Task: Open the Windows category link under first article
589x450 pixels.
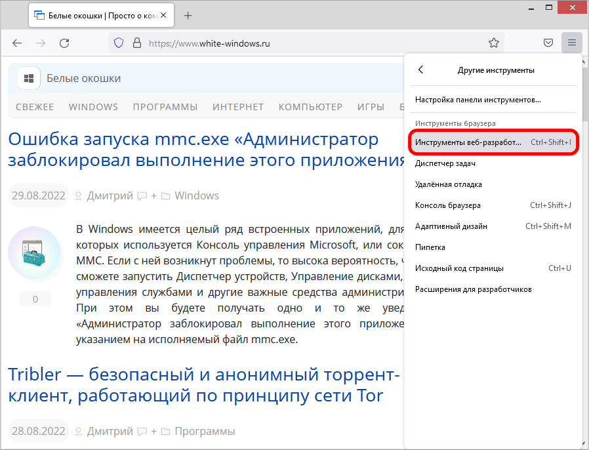Action: [197, 195]
